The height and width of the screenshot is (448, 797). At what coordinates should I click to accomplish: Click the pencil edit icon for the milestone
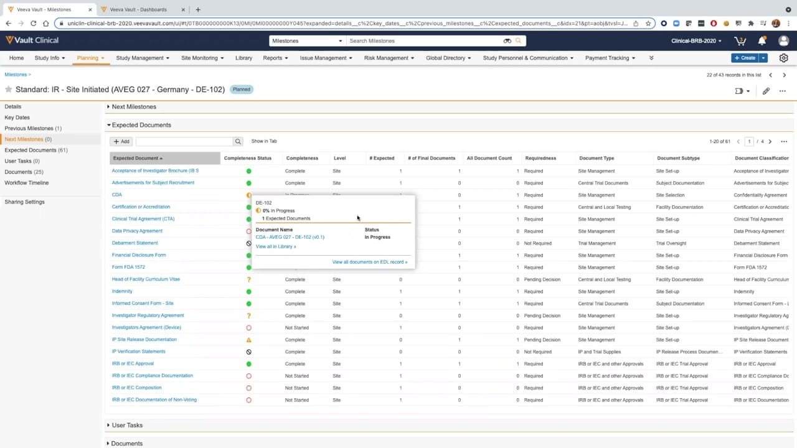tap(766, 91)
